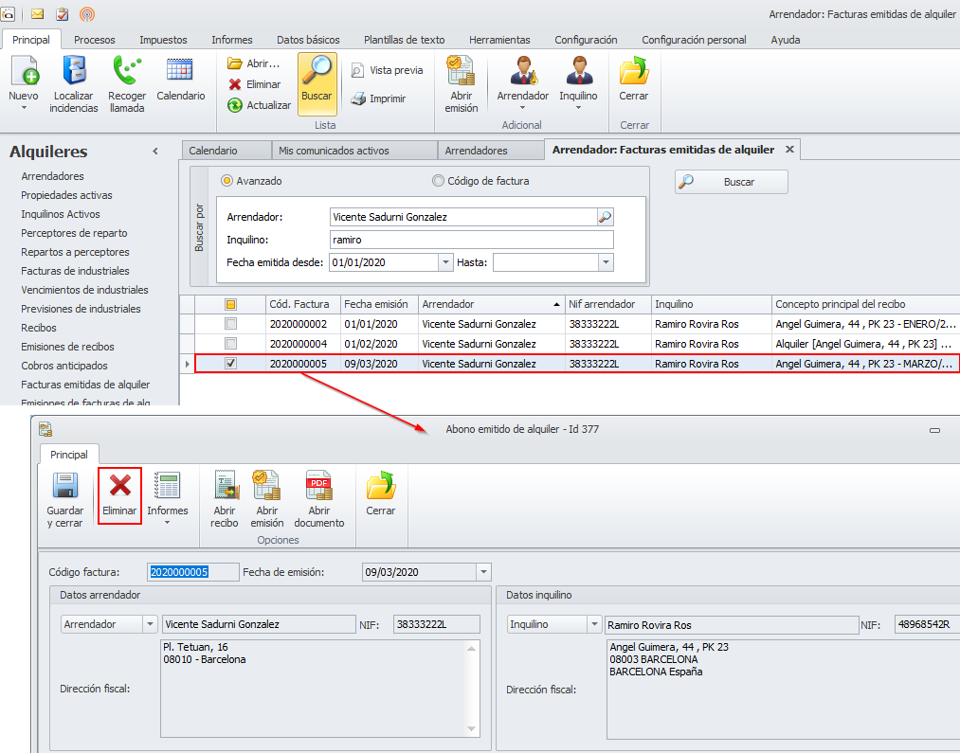This screenshot has width=960, height=753.
Task: Click the Arrendador column sort arrow
Action: click(556, 304)
